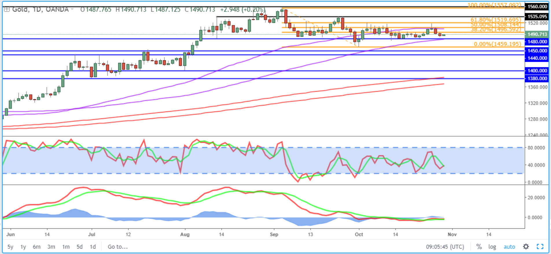
Task: Click the Aug date on time axis
Action: pos(185,234)
